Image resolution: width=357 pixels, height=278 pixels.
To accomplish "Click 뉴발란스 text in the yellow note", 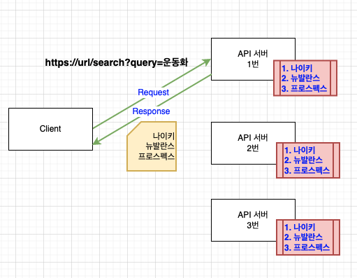I will coord(160,146).
